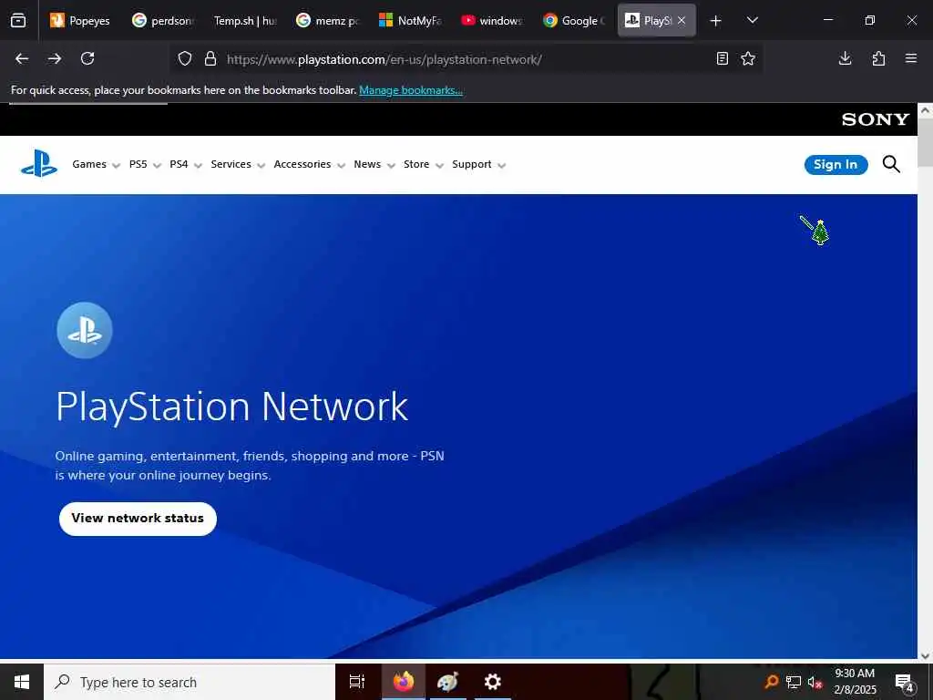Open the network tray icon
Viewport: 933px width, 700px height.
pos(794,682)
